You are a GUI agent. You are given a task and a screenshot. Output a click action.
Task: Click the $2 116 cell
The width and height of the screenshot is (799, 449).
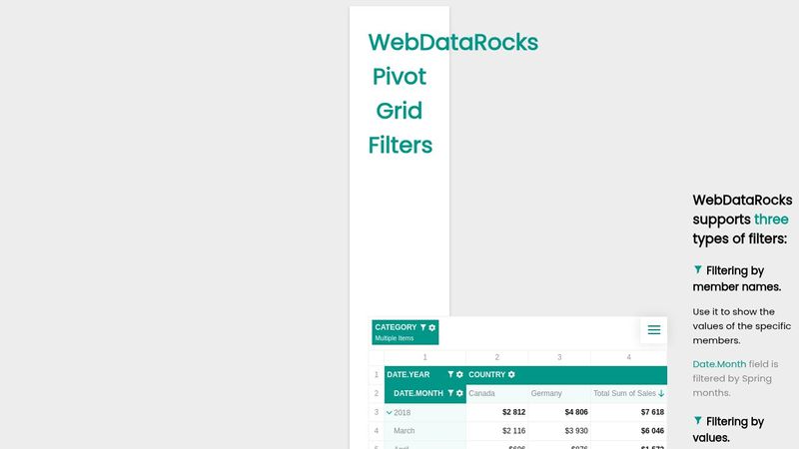tap(496, 431)
